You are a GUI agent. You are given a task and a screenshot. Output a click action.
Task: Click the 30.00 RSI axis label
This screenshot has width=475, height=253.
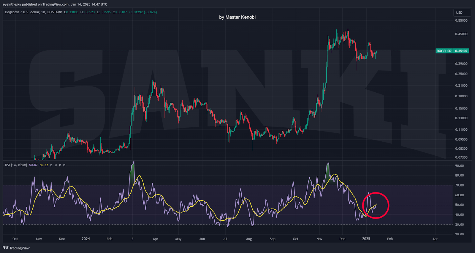(459, 224)
